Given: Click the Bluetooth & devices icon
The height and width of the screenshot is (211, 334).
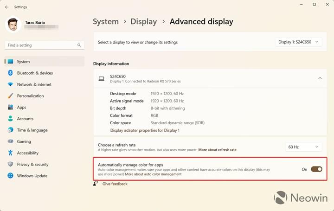Looking at the screenshot, I should click(x=10, y=73).
